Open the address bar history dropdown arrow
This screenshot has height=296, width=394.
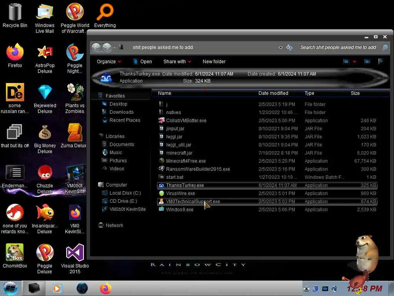(x=280, y=47)
